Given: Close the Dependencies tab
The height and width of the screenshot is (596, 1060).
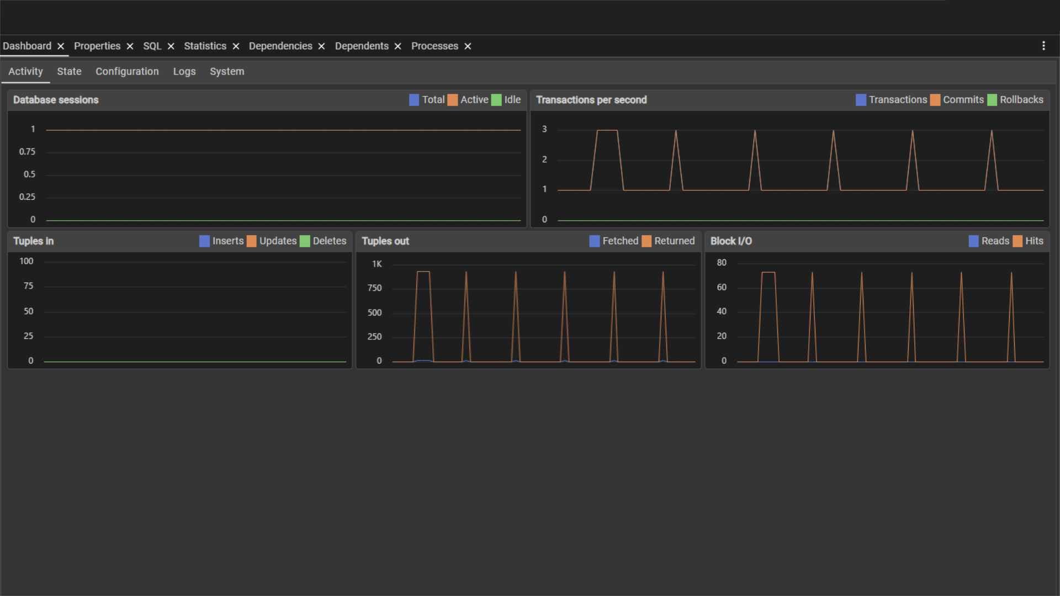Looking at the screenshot, I should pos(321,46).
